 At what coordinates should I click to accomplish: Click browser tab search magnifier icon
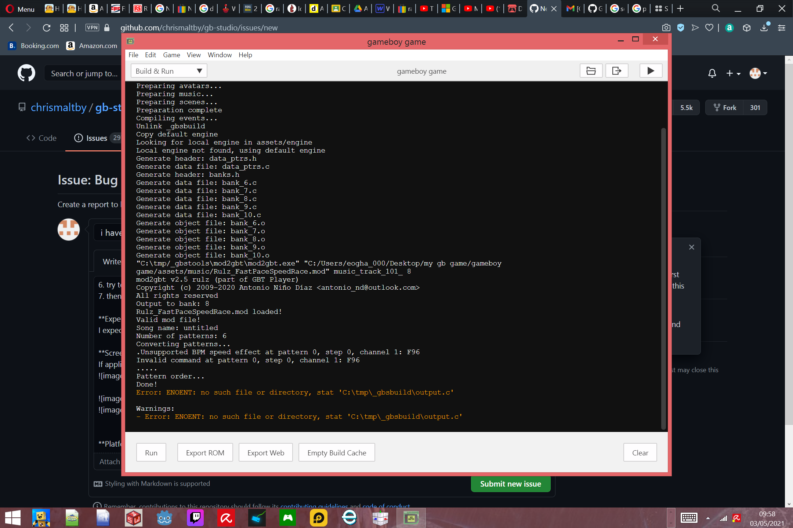(716, 8)
